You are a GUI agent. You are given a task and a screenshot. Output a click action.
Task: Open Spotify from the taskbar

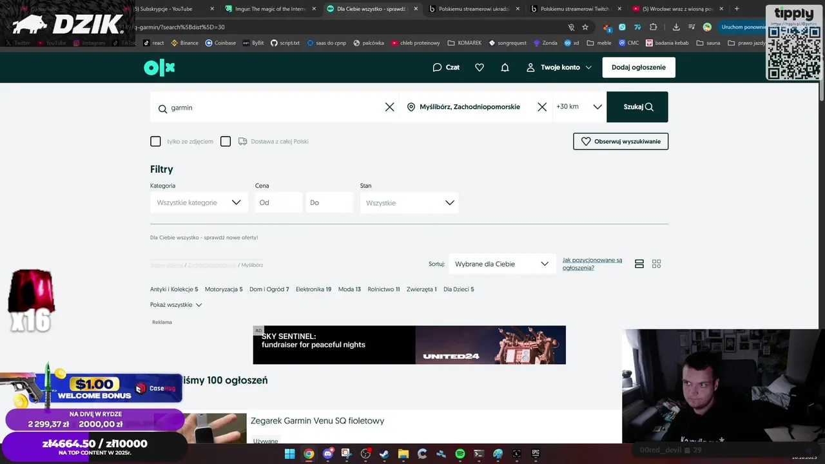click(460, 454)
